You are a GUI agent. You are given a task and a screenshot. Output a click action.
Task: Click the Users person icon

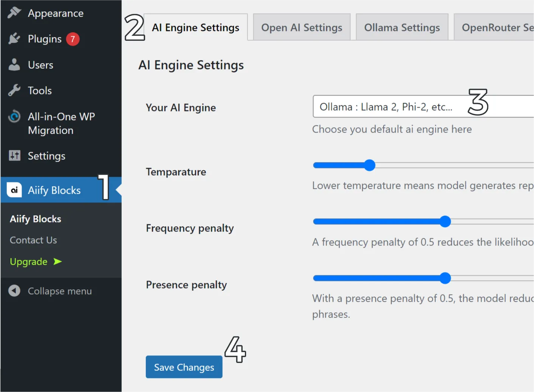pyautogui.click(x=14, y=65)
